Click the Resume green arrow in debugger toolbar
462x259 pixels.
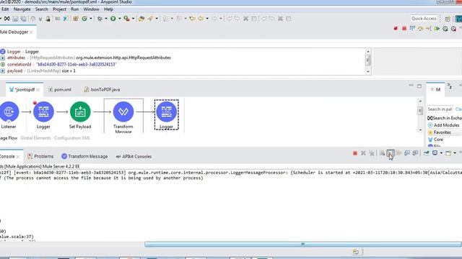pos(437,29)
